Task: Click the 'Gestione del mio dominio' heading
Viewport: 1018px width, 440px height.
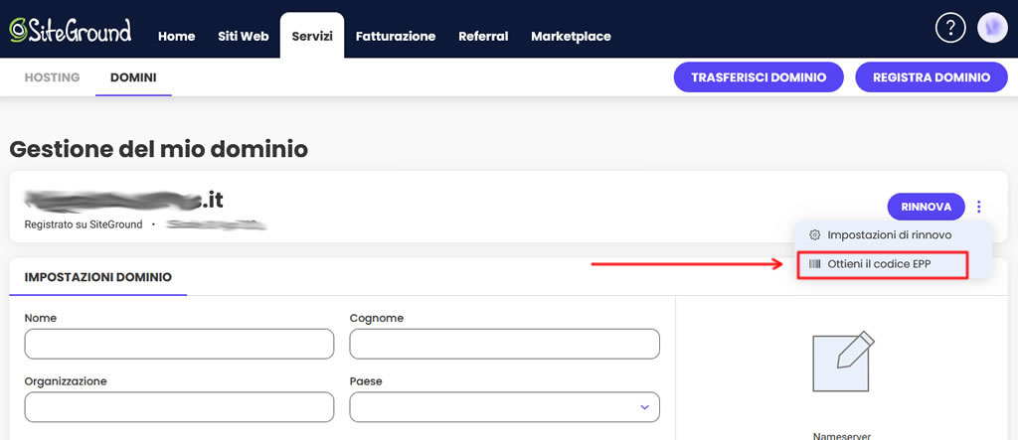Action: point(158,149)
